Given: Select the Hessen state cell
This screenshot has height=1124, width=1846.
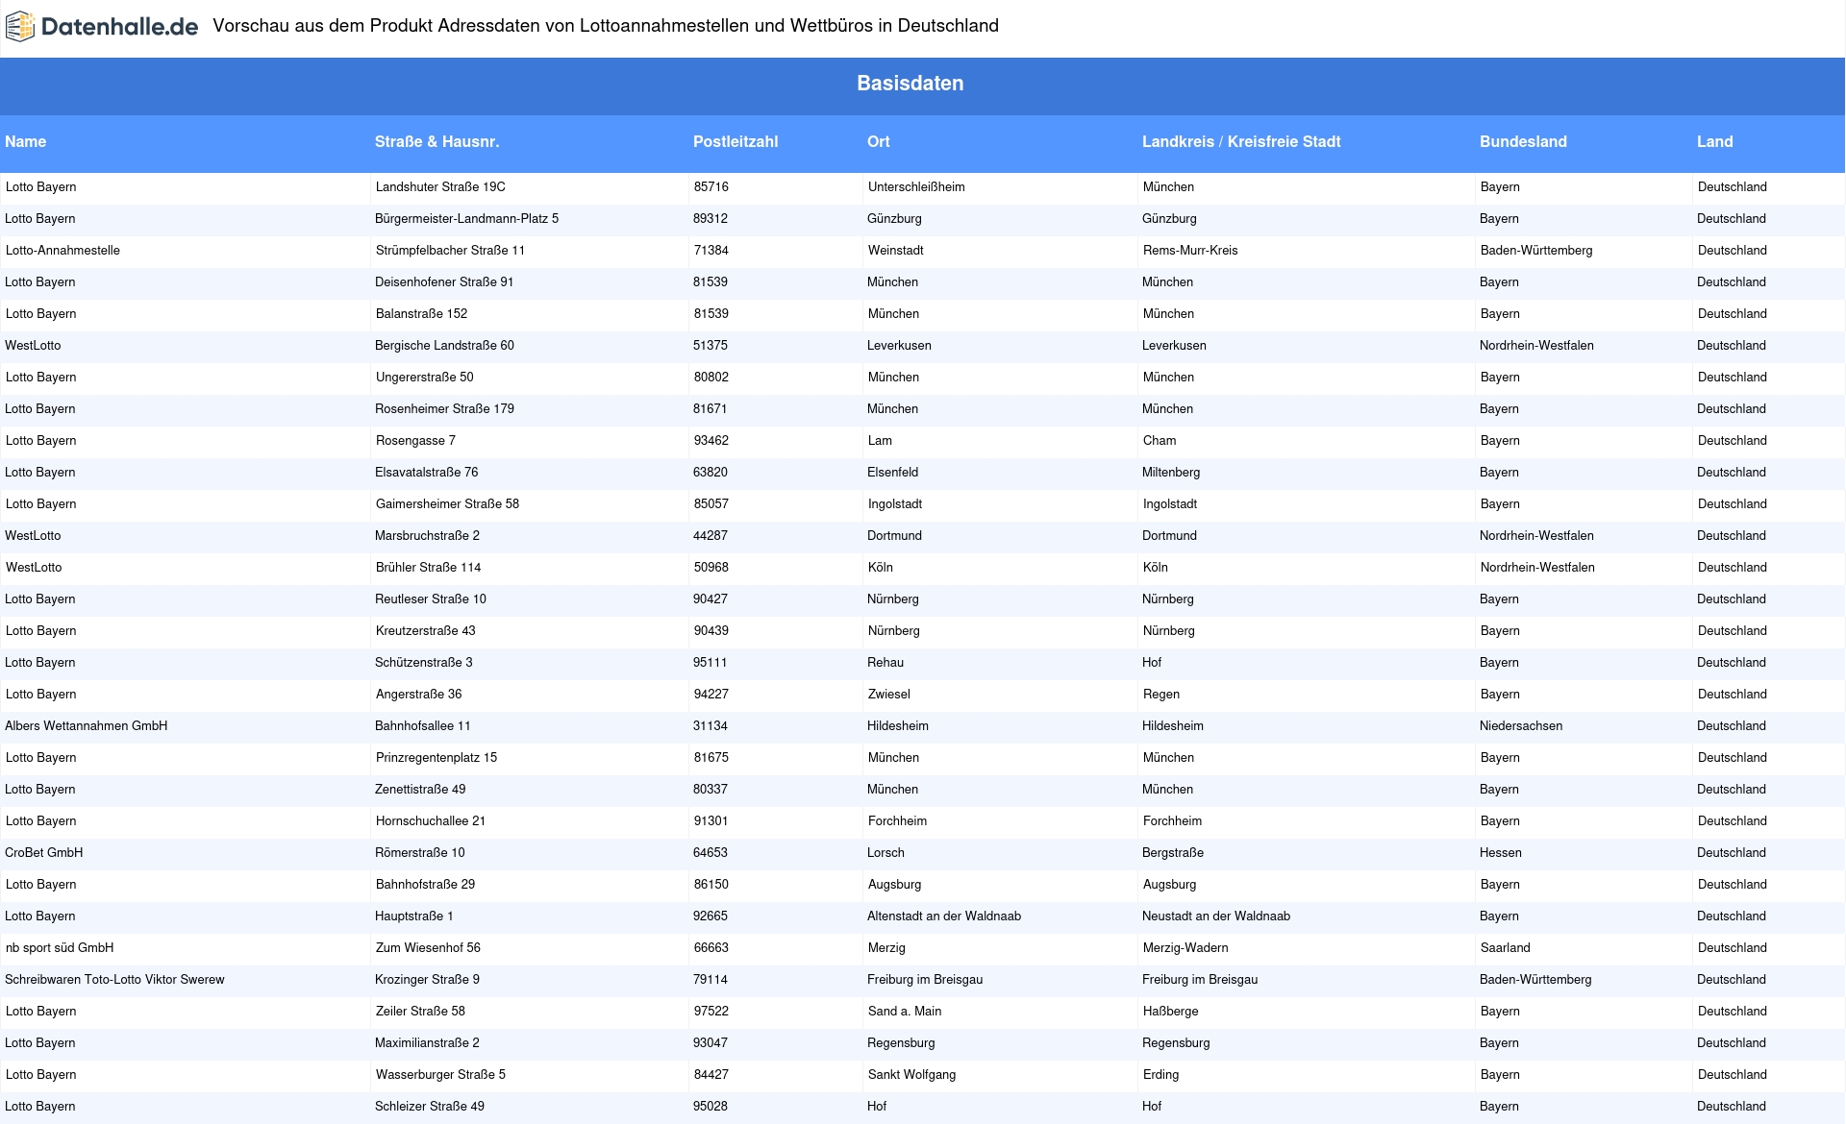Looking at the screenshot, I should coord(1501,853).
